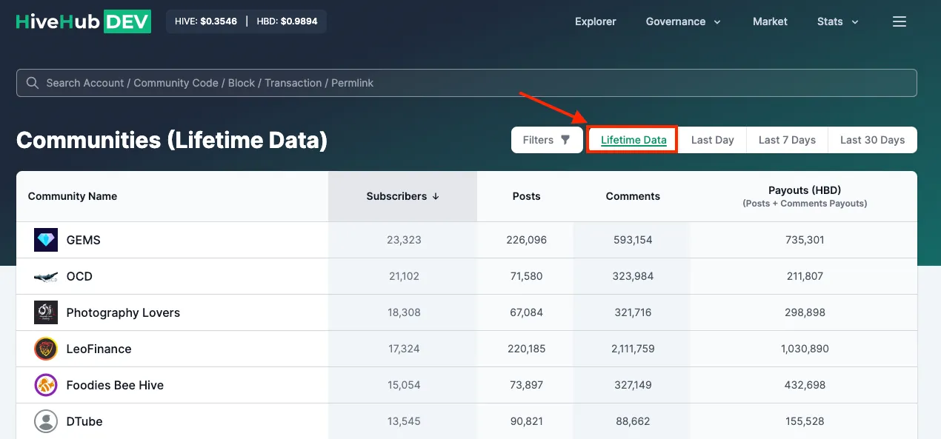941x439 pixels.
Task: Click the HIVE price ticker
Action: point(206,21)
